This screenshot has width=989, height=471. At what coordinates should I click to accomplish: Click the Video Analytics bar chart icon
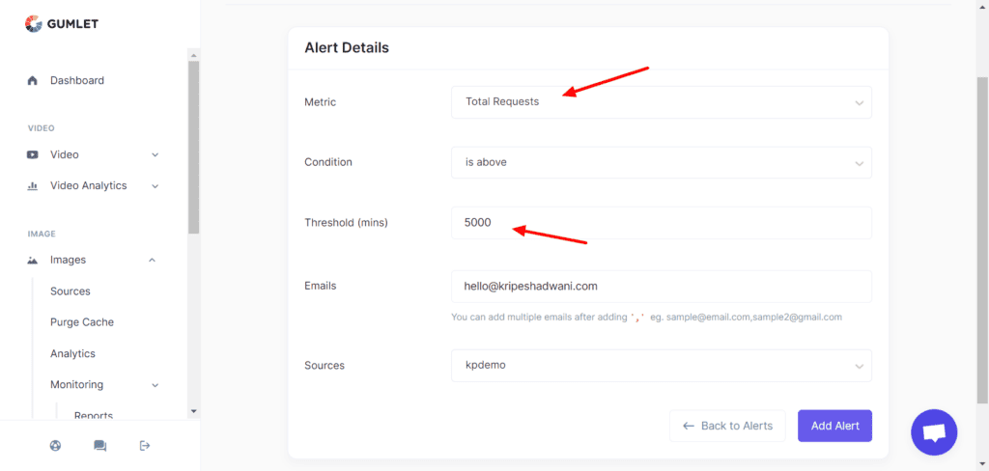click(x=33, y=186)
